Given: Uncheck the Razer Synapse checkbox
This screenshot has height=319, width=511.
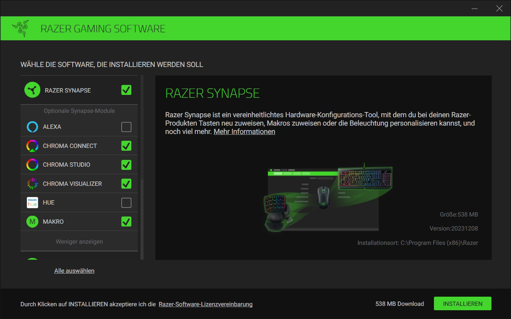Looking at the screenshot, I should (x=126, y=90).
